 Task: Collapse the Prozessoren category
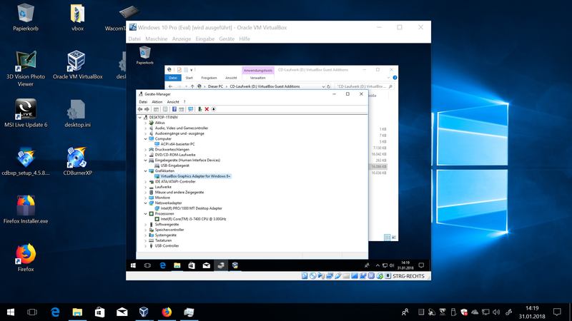(146, 213)
